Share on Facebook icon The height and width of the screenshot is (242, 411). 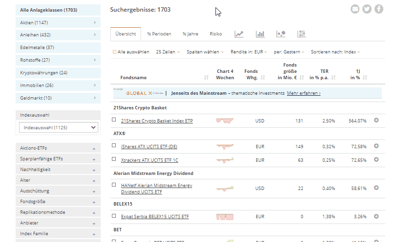click(x=378, y=9)
